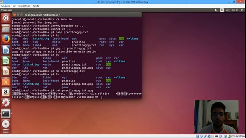Open LibreOffice Calc spreadsheet launcher
This screenshot has width=246, height=138.
(6, 61)
